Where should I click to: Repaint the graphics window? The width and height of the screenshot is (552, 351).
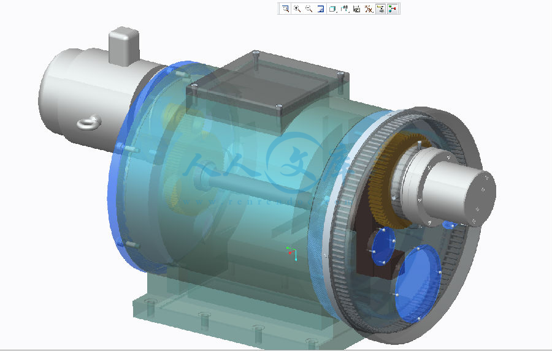pos(320,9)
